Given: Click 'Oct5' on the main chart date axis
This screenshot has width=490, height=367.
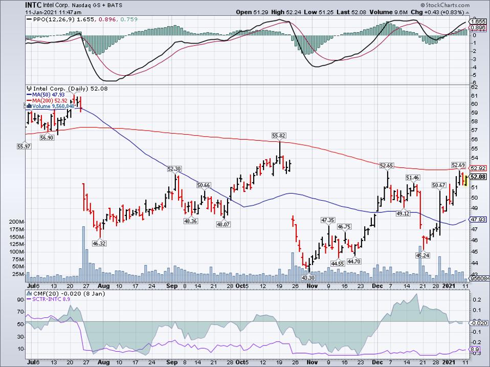Looking at the screenshot, I should pos(242,286).
